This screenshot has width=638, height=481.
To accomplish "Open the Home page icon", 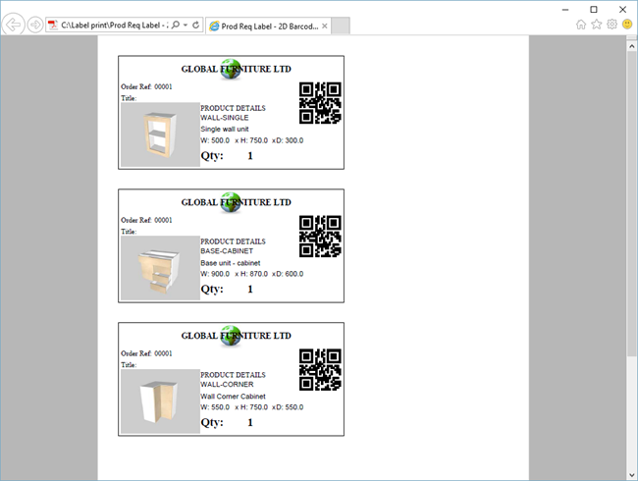I will pos(581,24).
